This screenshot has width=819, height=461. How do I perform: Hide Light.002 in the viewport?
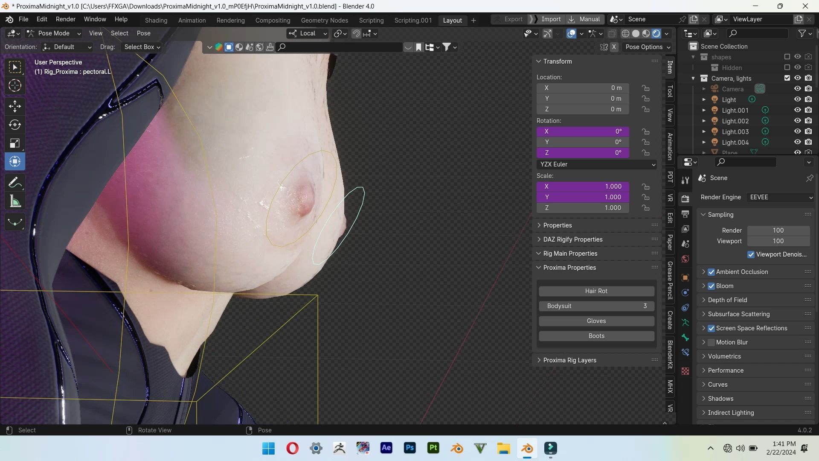[797, 121]
